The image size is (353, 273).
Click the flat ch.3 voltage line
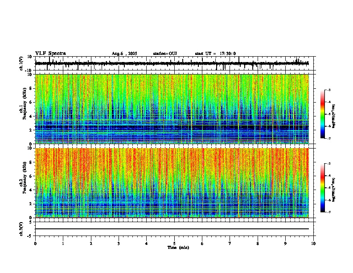[x=172, y=229]
